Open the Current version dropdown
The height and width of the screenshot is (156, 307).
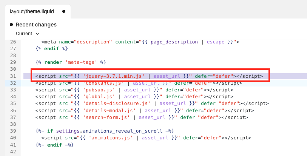click(28, 34)
